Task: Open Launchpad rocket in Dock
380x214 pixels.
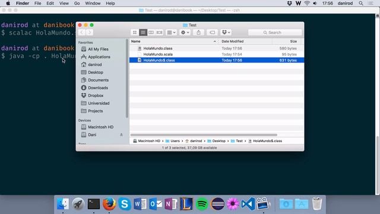Action: [78, 204]
